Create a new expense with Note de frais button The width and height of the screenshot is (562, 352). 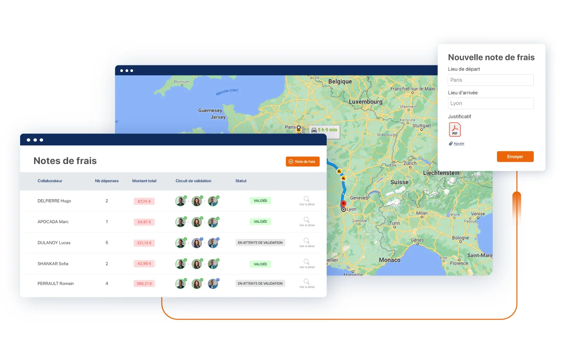[303, 162]
